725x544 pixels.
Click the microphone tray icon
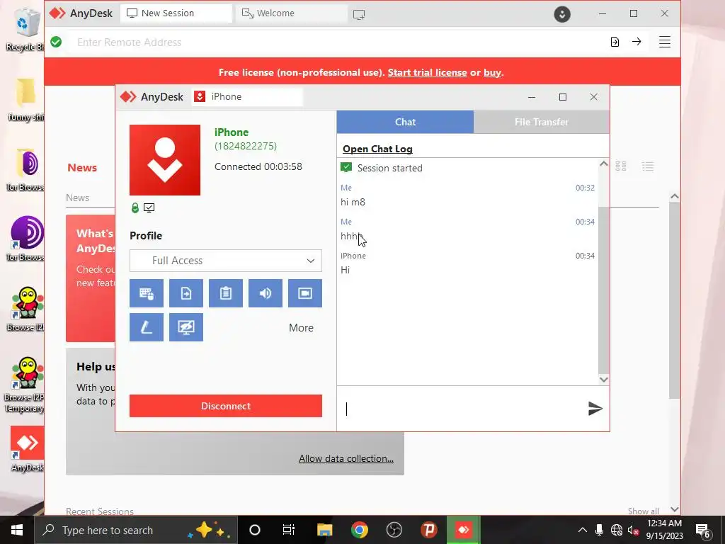click(599, 530)
